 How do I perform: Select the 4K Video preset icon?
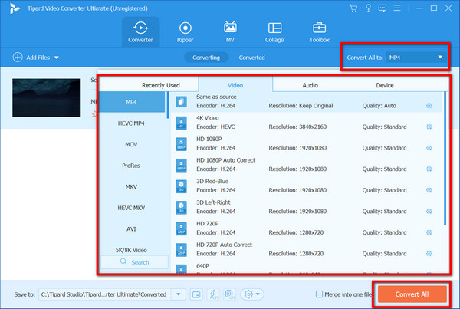(181, 123)
